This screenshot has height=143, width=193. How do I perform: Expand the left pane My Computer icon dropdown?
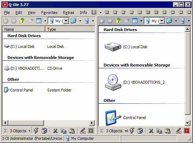pos(93,21)
